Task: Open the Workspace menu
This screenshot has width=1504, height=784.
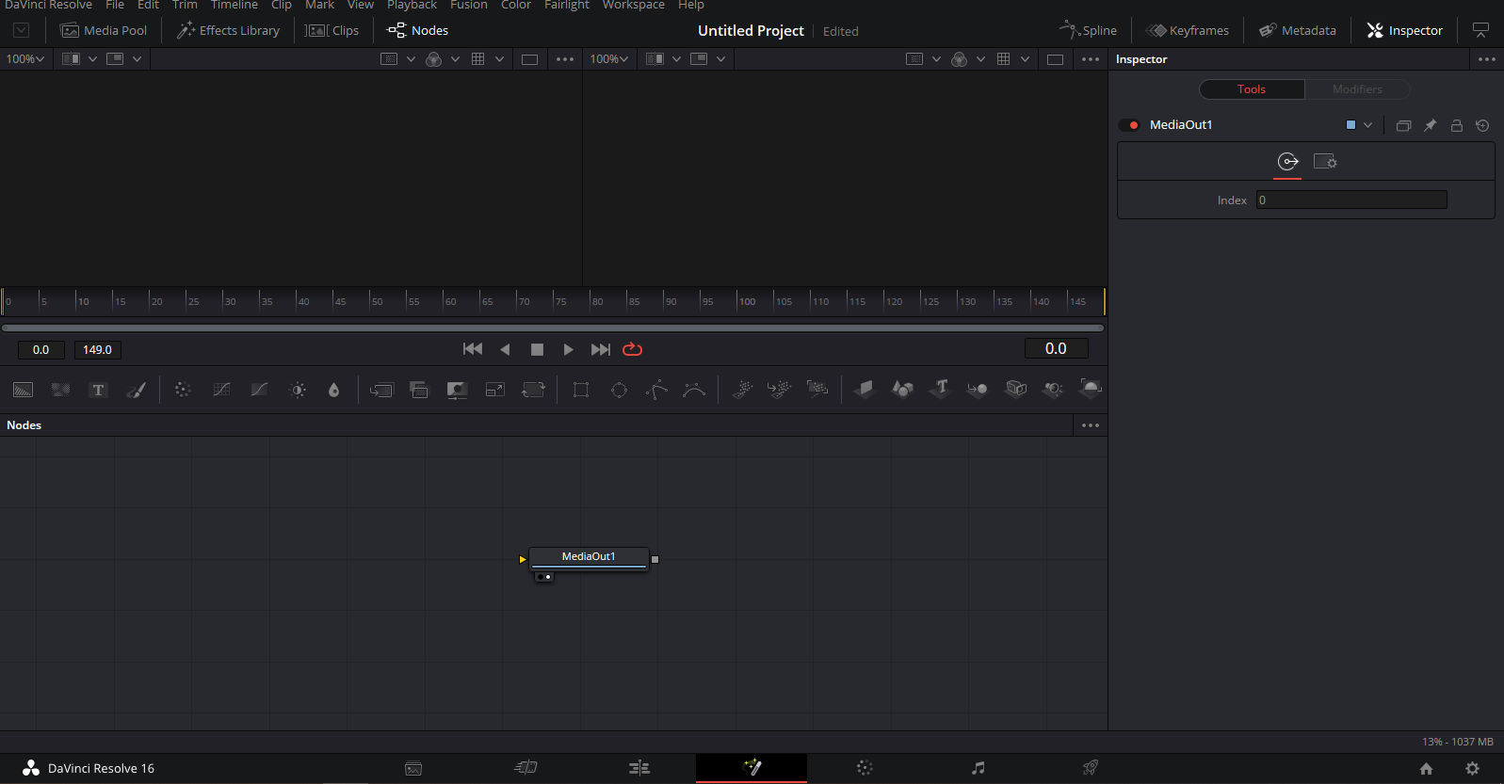Action: 634,5
